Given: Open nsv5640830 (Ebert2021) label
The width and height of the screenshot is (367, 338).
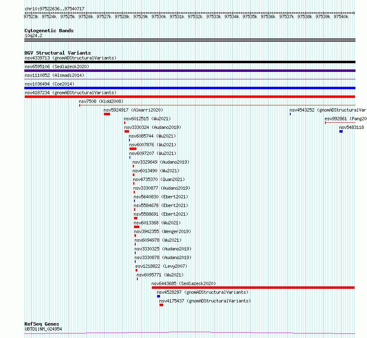Looking at the screenshot, I should [161, 197].
